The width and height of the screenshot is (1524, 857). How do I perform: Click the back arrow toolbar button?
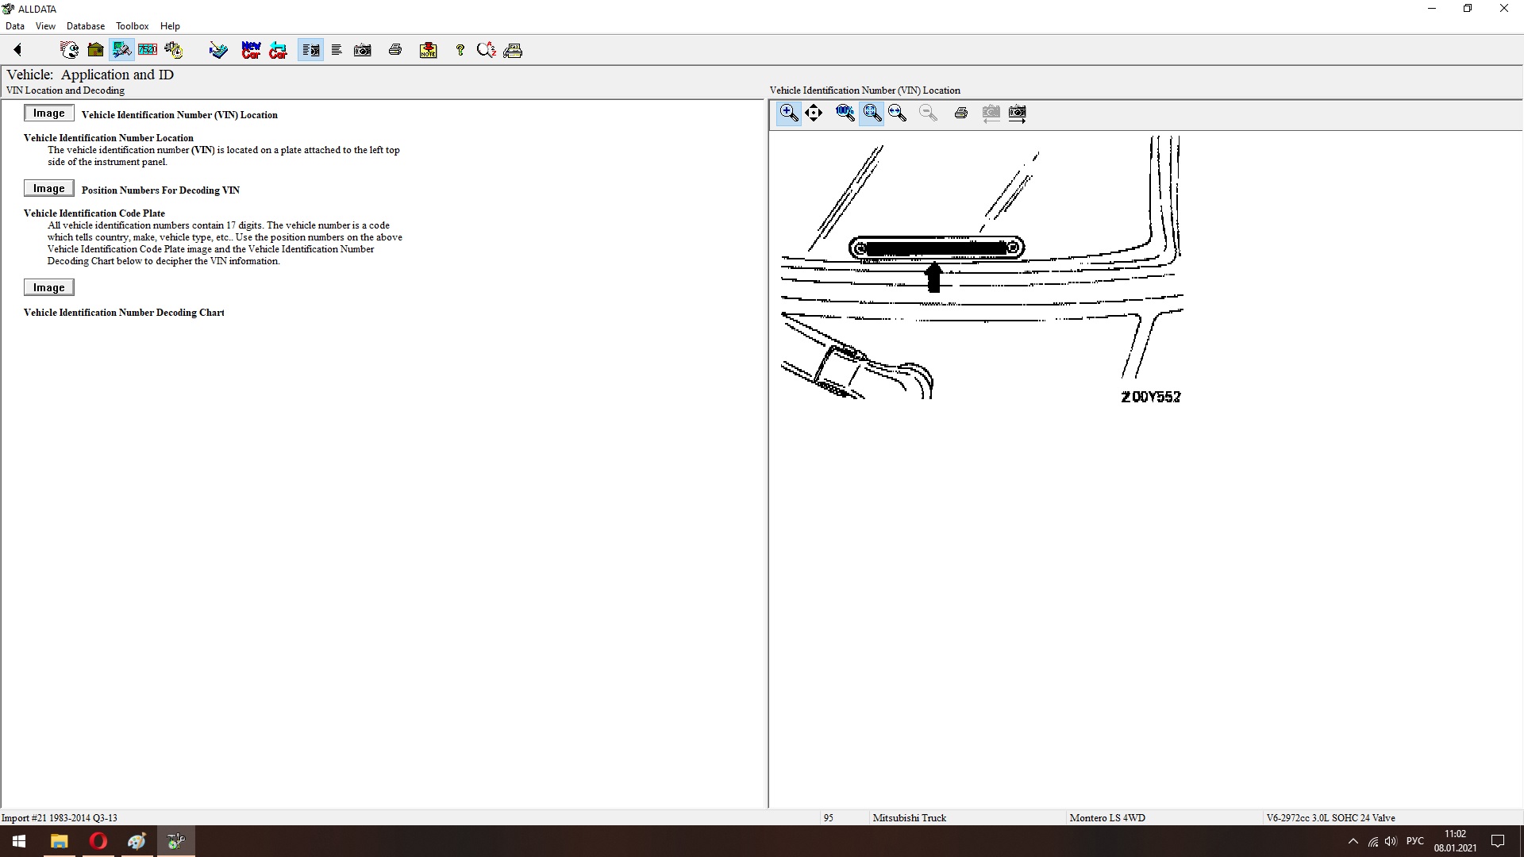[17, 50]
